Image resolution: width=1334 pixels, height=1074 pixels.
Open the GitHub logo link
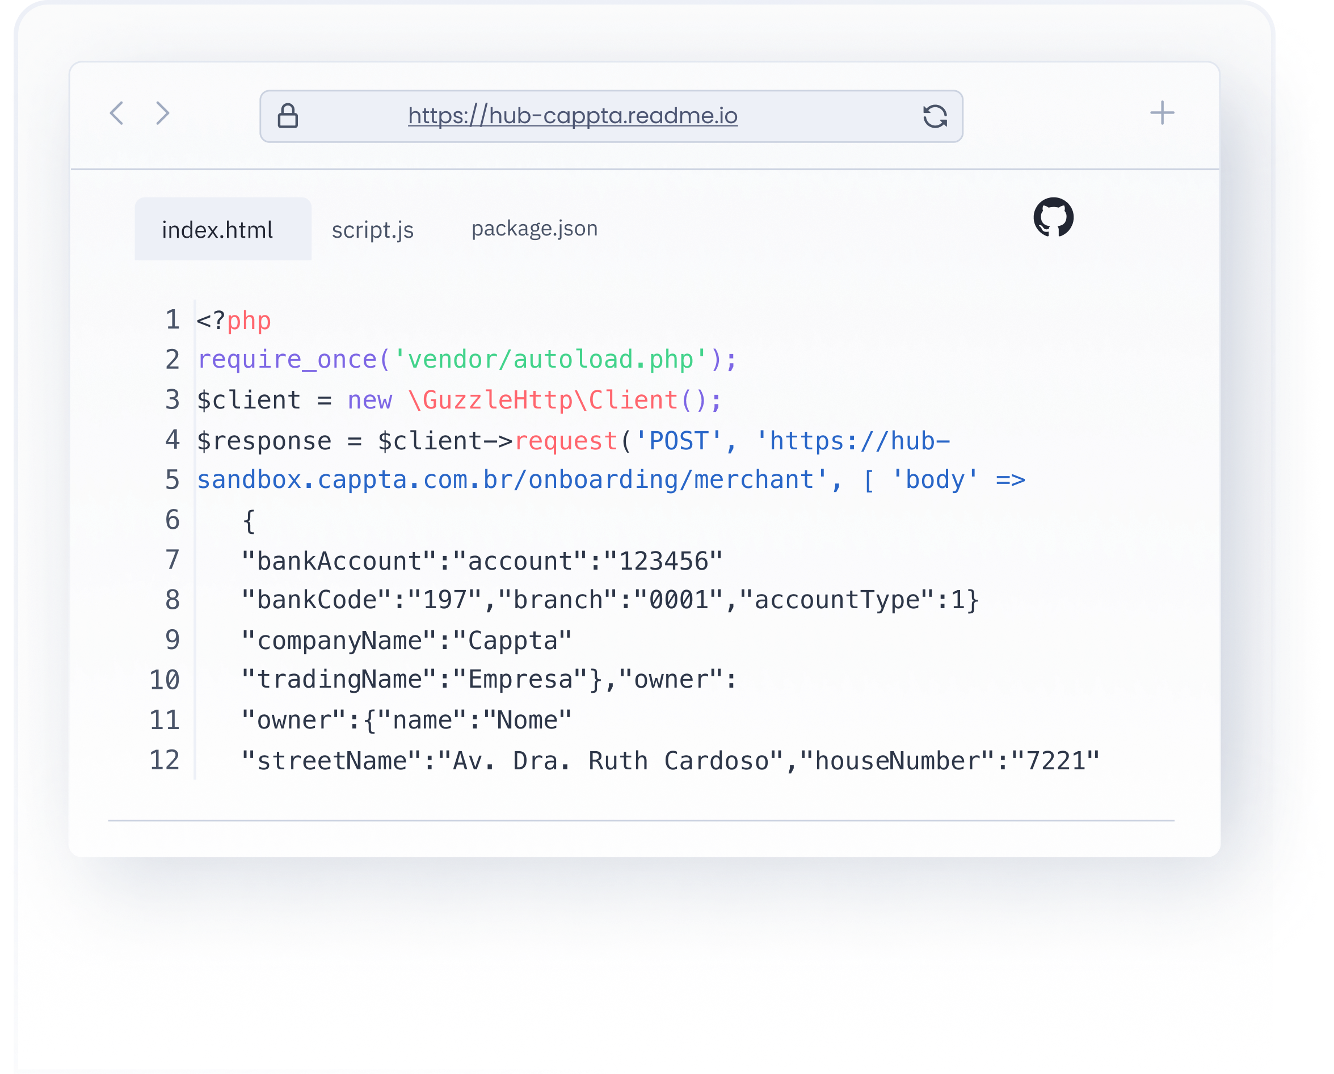[x=1053, y=217]
